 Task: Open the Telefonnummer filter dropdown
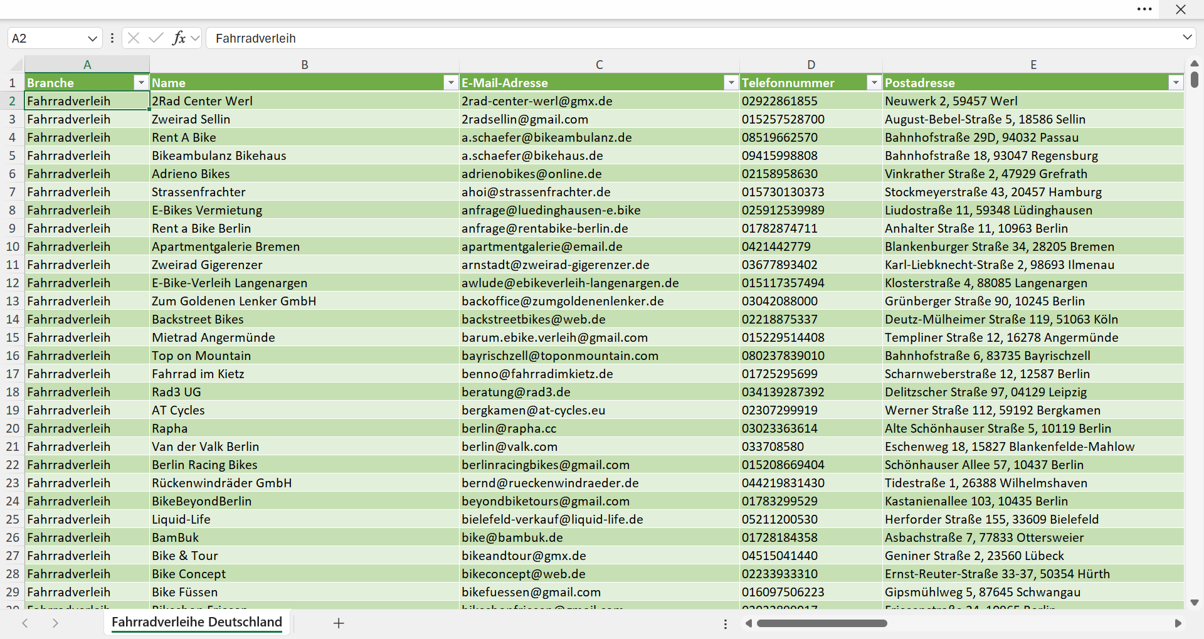[874, 83]
